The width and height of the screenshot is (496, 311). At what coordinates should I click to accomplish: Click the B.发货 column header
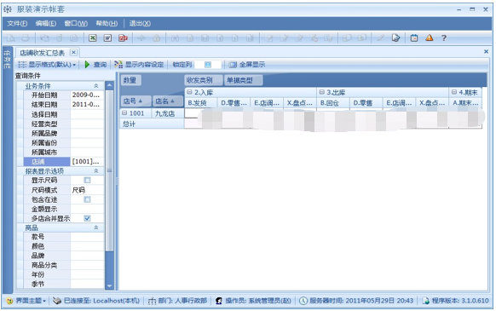201,103
